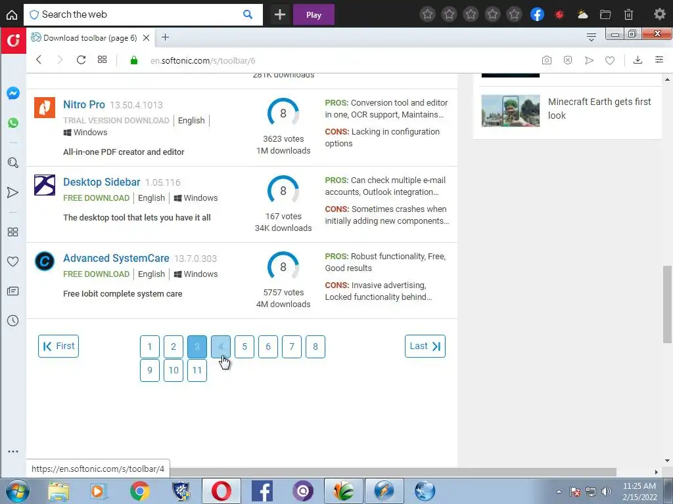Open the Desktop Sidebar title link
Screen dimensions: 673x504
coord(102,182)
